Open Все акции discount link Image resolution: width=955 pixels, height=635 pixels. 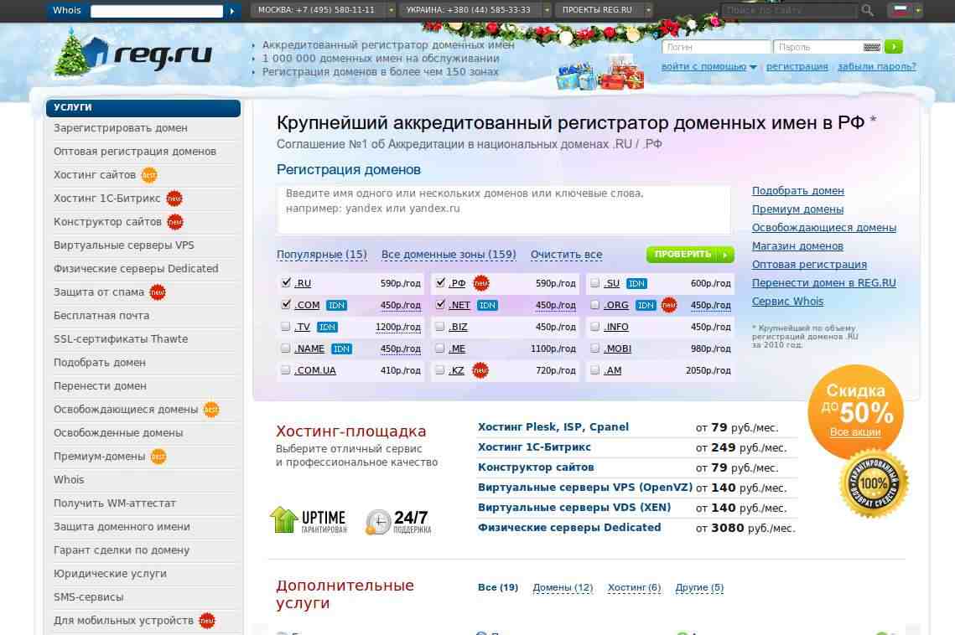coord(855,432)
